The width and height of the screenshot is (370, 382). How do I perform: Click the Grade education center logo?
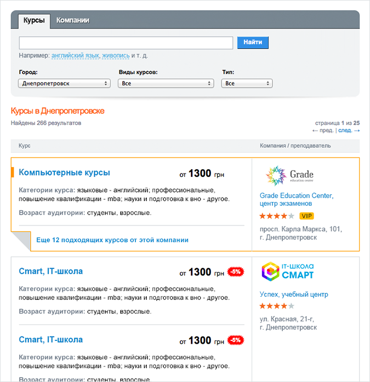tap(289, 176)
